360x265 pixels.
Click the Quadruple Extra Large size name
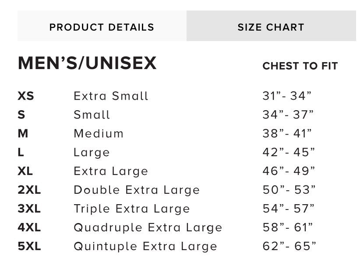(148, 227)
